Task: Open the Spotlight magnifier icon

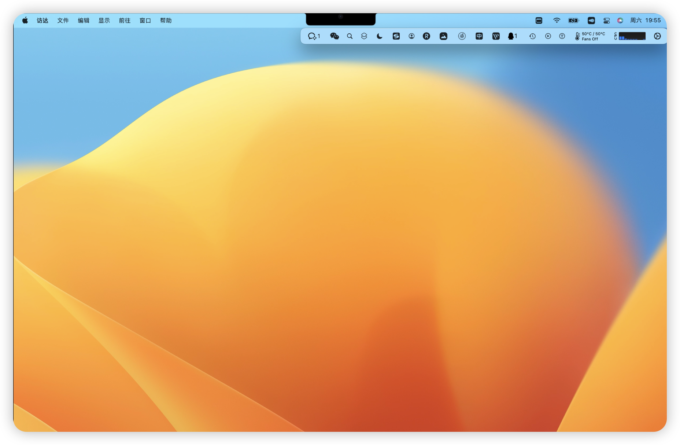Action: (x=350, y=36)
